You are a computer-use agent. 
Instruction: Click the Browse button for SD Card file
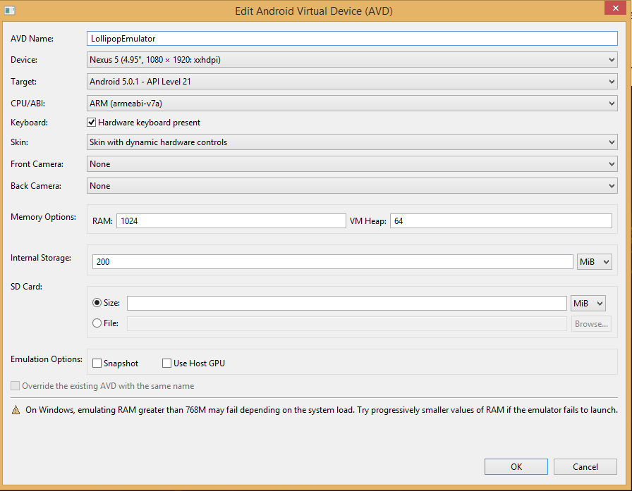(591, 323)
